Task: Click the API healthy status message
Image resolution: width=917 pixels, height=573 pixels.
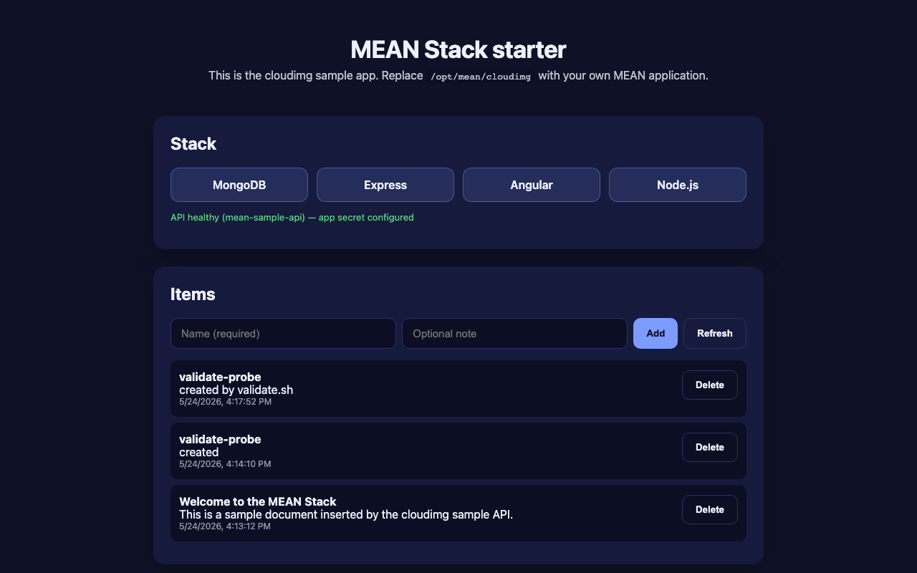Action: coord(292,217)
